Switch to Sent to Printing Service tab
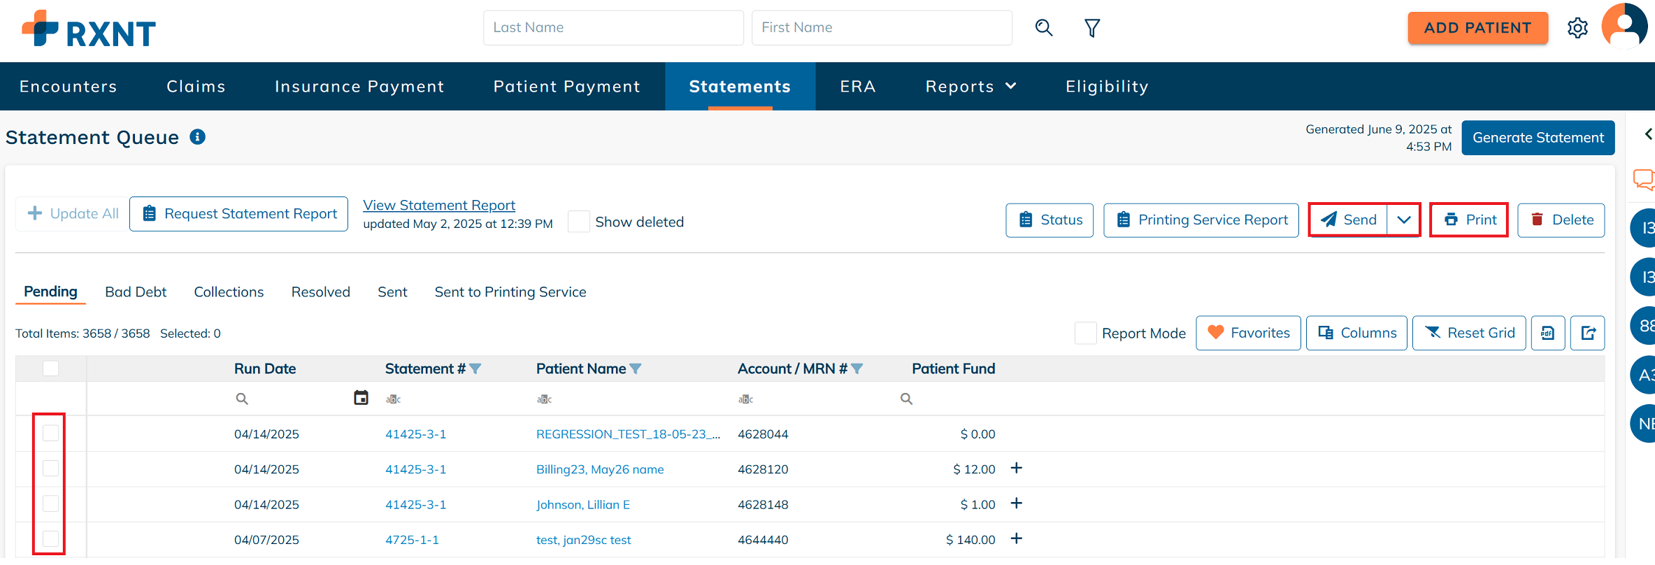This screenshot has height=565, width=1655. point(510,292)
